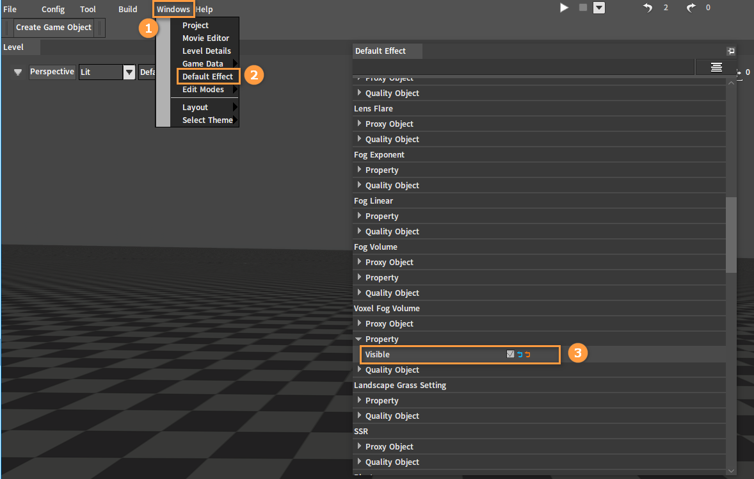Viewport: 754px width, 479px height.
Task: Expand Property under Fog Exponent
Action: point(358,170)
